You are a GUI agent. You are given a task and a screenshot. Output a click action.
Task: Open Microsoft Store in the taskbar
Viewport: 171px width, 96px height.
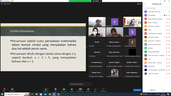[41, 94]
